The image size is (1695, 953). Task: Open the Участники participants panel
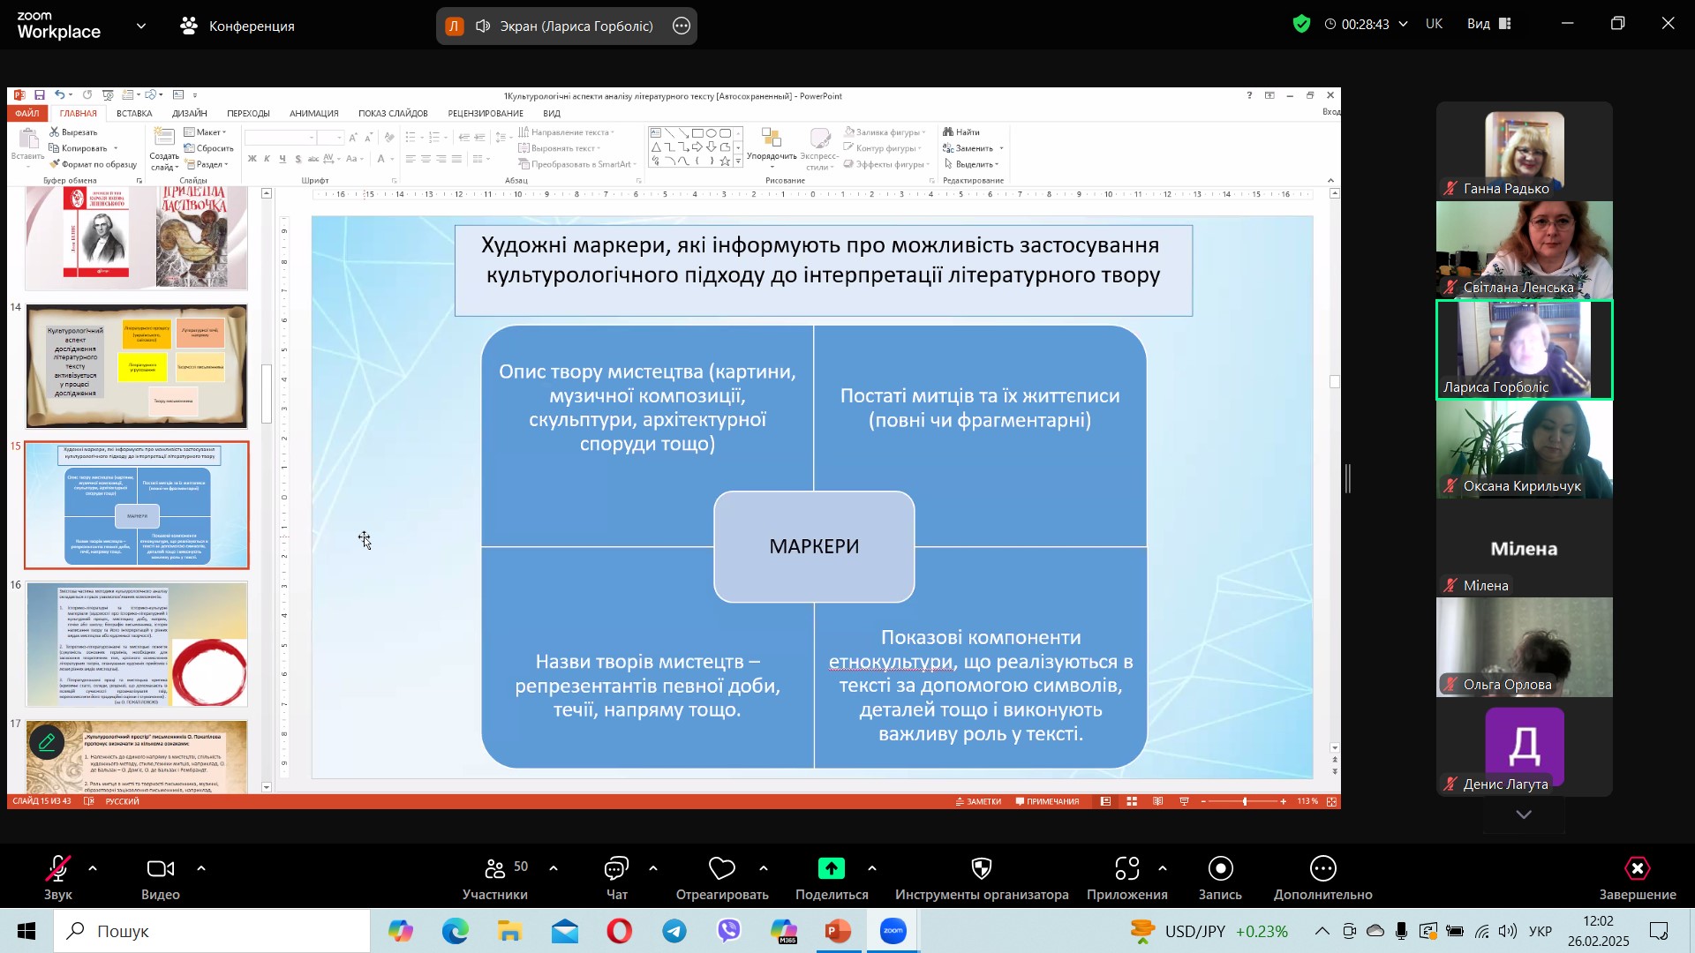click(x=495, y=879)
